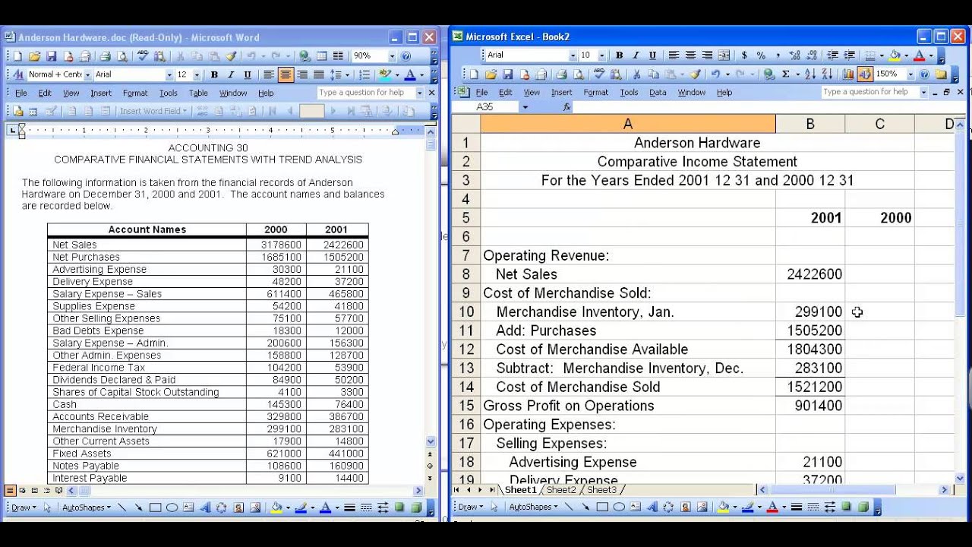This screenshot has width=972, height=547.
Task: Toggle Underline in Word formatting toolbar
Action: point(247,74)
